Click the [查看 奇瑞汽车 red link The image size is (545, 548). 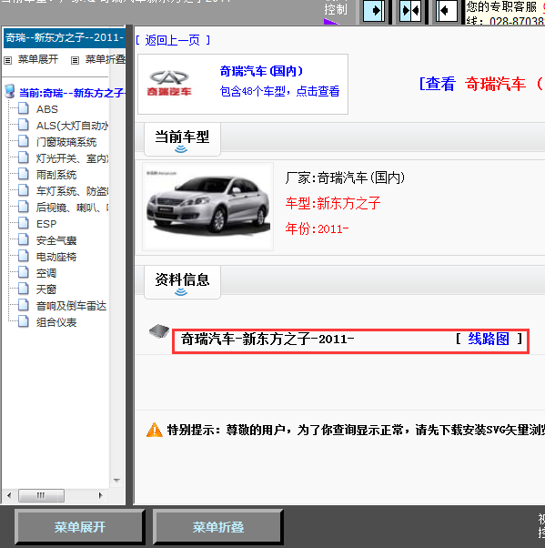(x=482, y=85)
